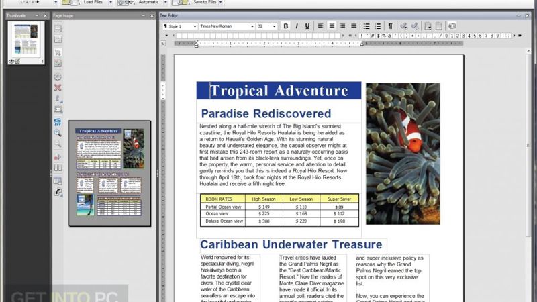Close the Page Image panel

point(152,15)
